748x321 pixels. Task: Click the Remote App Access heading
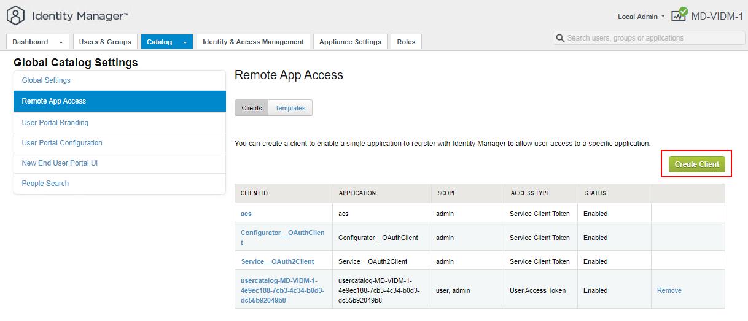tap(289, 75)
